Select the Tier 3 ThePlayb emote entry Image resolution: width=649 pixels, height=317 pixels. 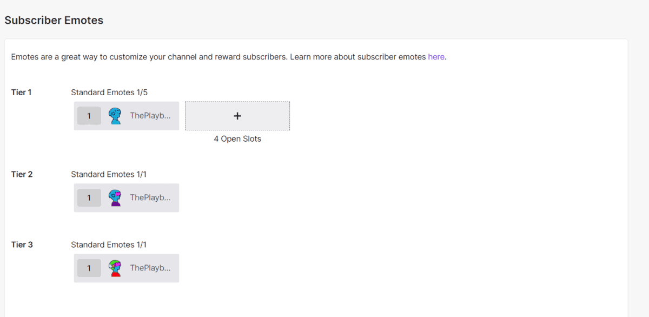126,268
